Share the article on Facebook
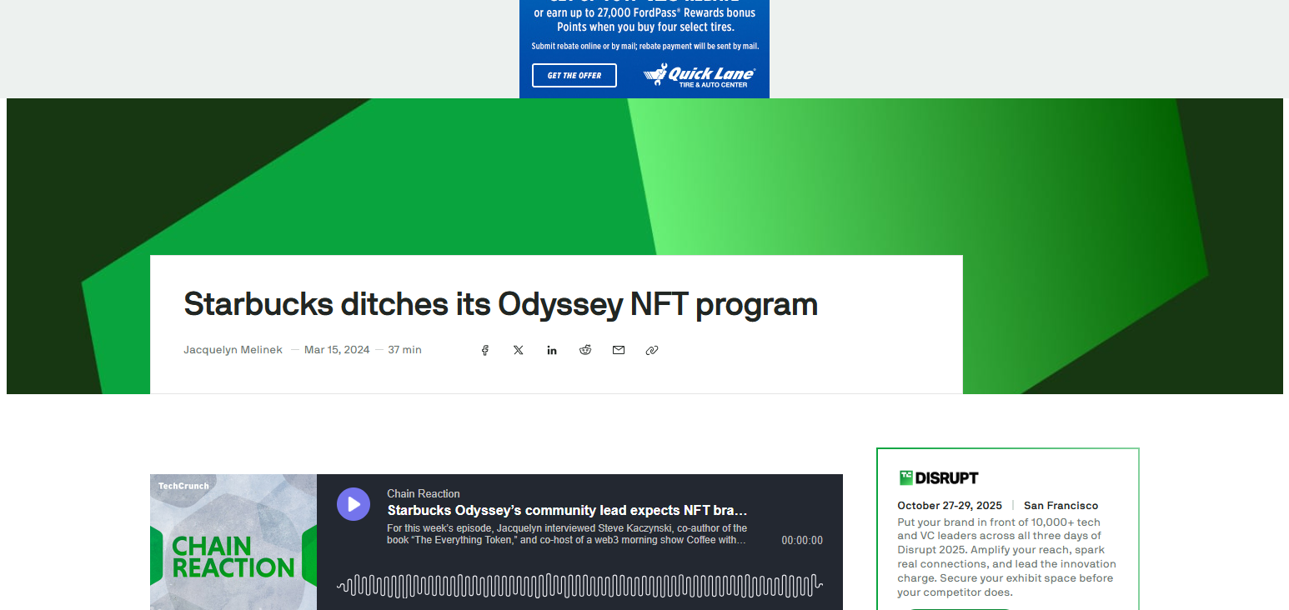This screenshot has width=1289, height=610. [x=484, y=350]
